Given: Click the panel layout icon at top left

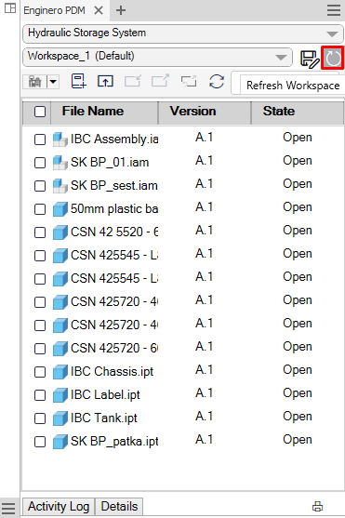Looking at the screenshot, I should 10,8.
